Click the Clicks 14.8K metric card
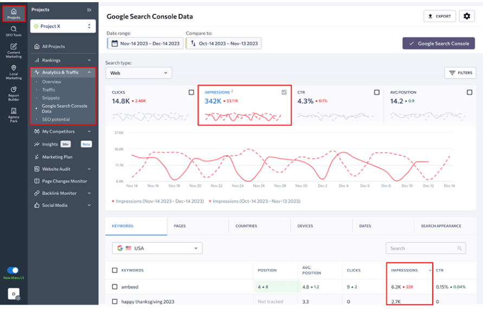Screen dimensions: 483x309 152,105
